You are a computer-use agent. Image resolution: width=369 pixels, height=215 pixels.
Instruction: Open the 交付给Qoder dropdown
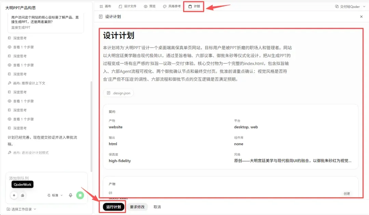350,6
